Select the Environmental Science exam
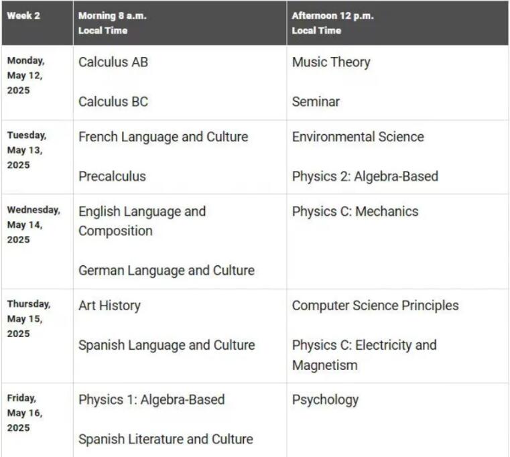The width and height of the screenshot is (510, 457). (358, 137)
